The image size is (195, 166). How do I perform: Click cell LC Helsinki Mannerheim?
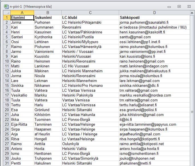[90, 71]
